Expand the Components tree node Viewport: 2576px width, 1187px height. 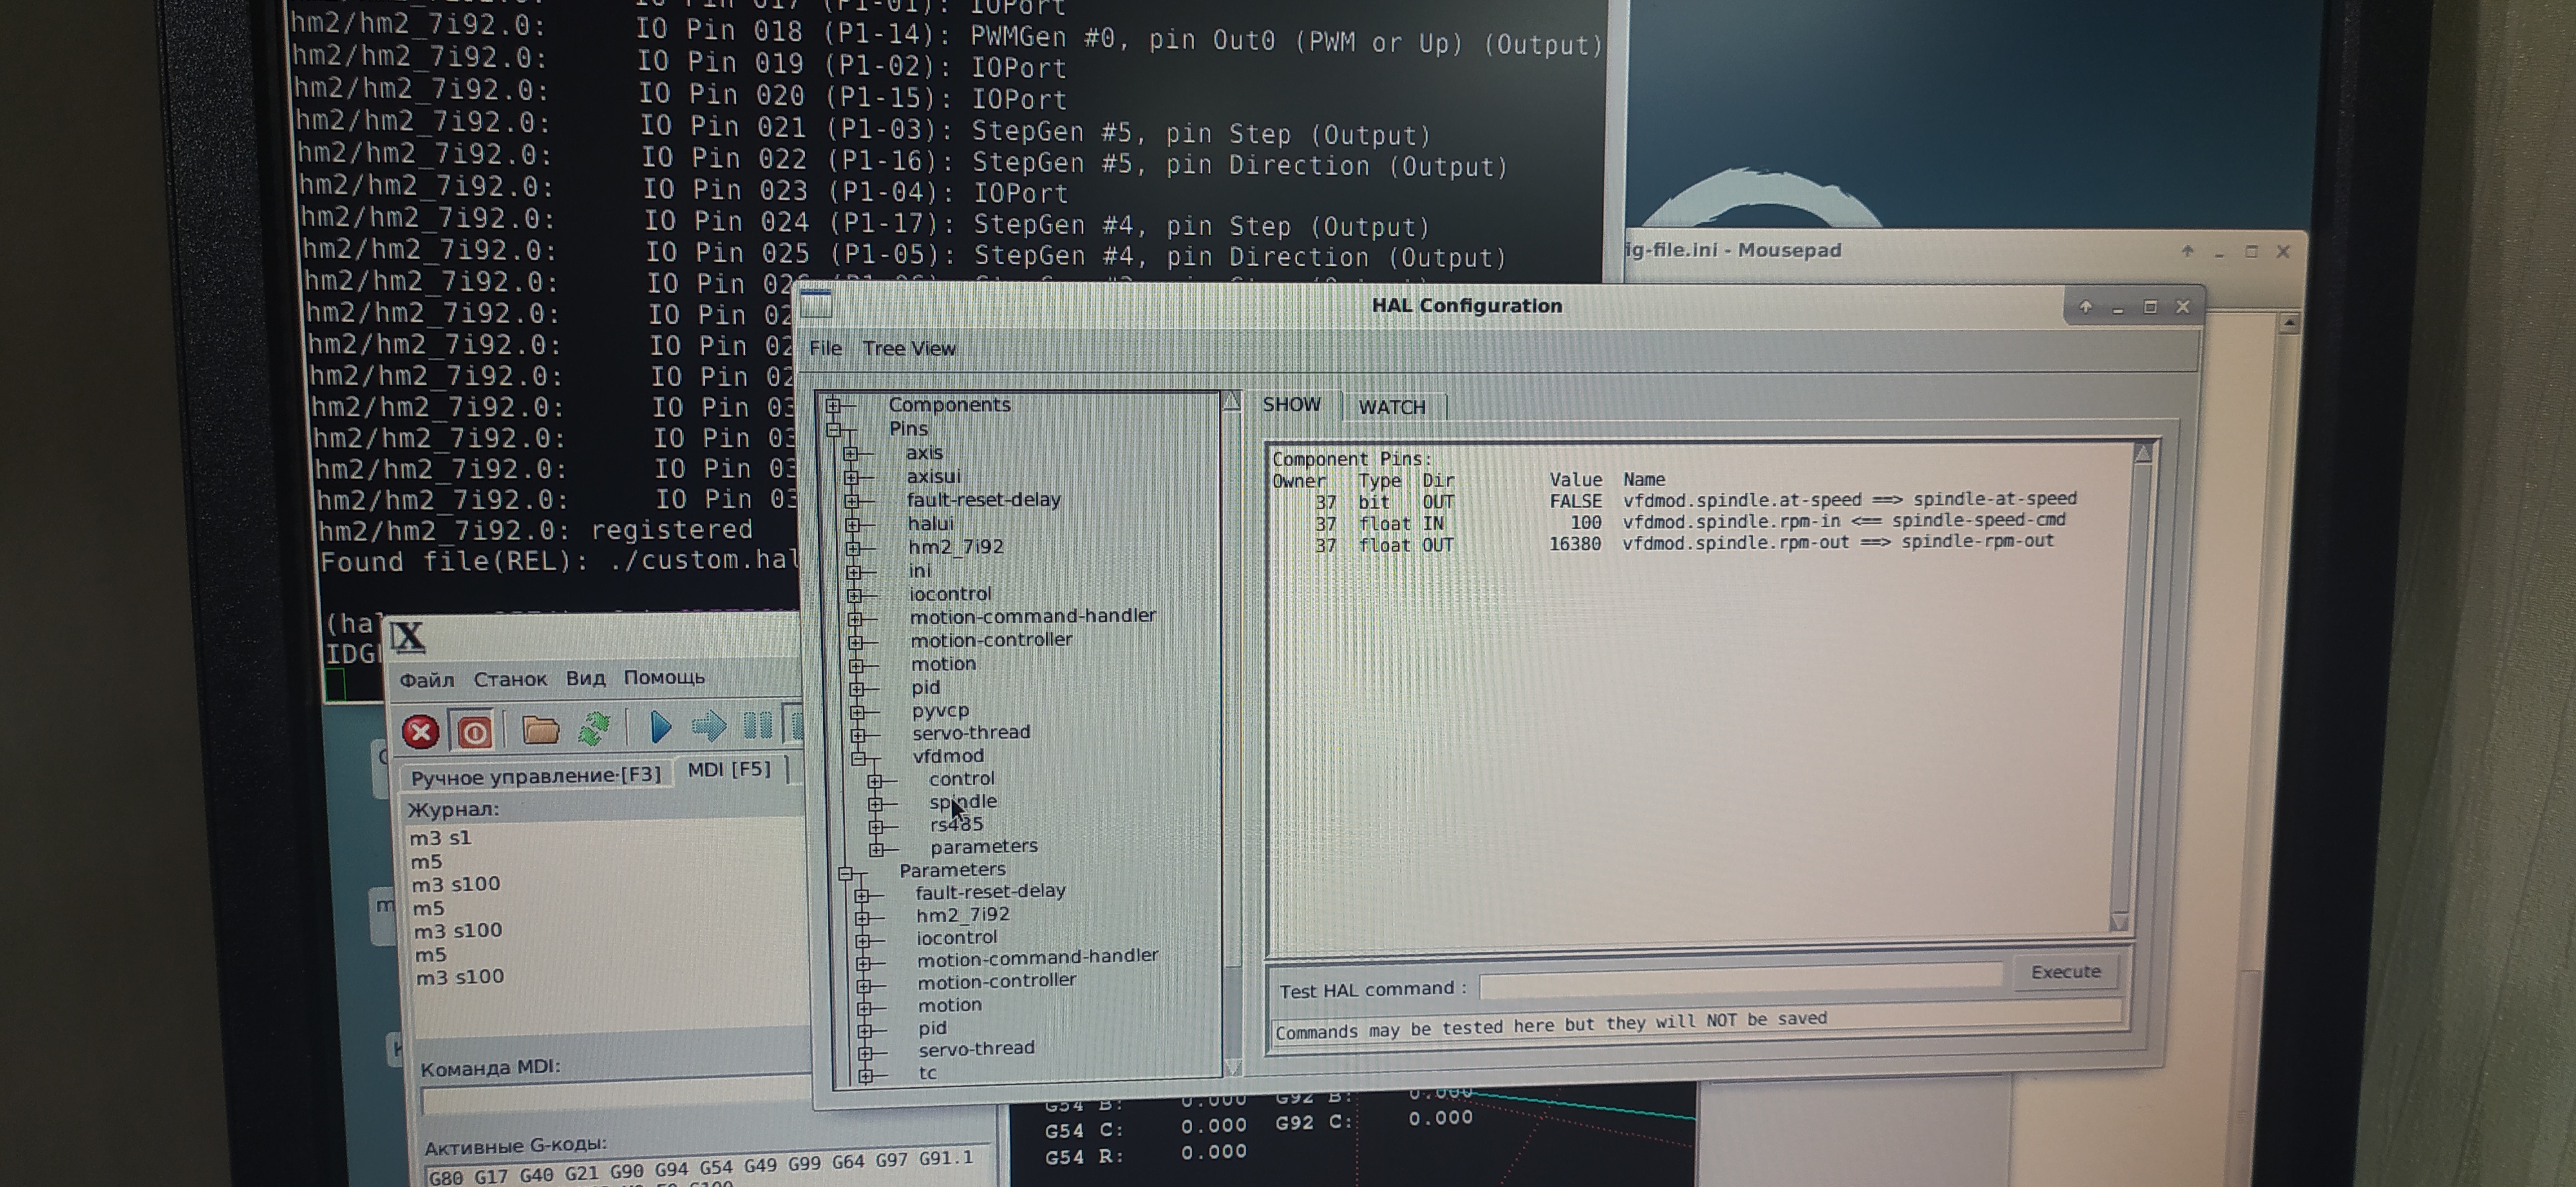(833, 405)
